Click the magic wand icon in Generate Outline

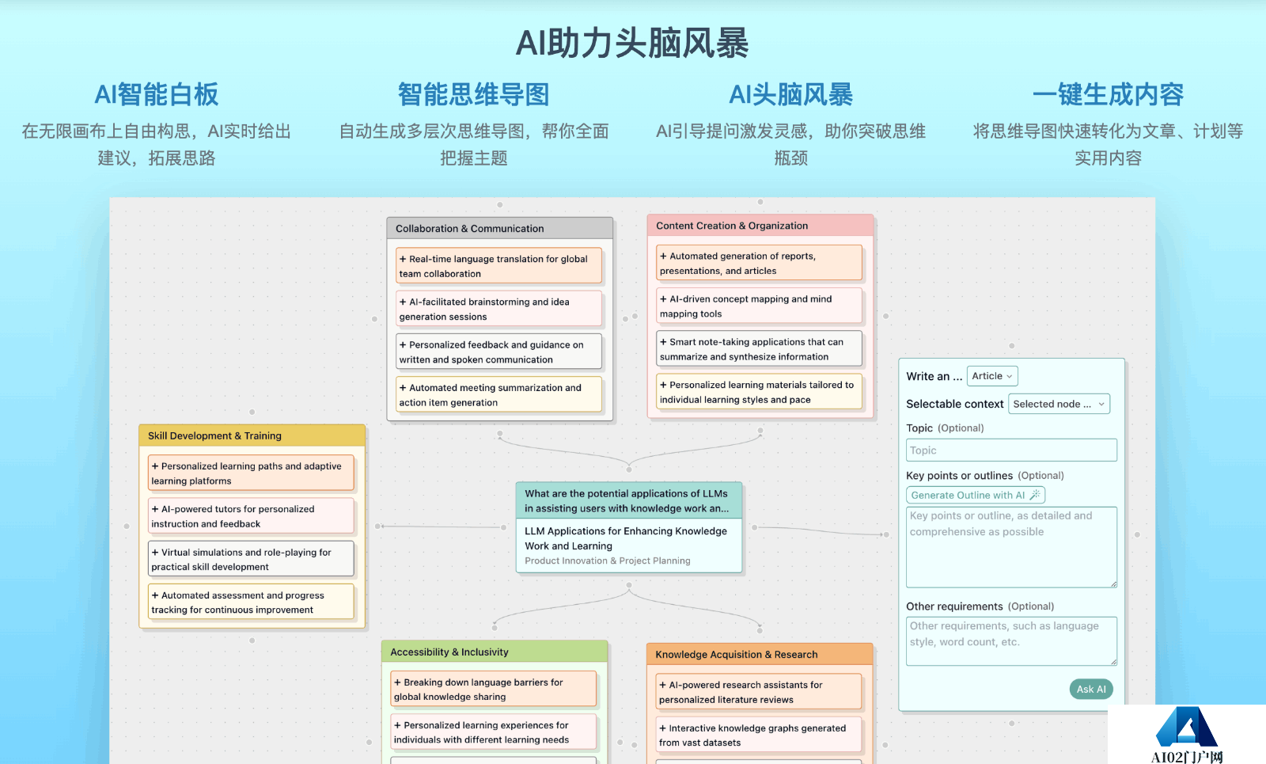[1034, 495]
